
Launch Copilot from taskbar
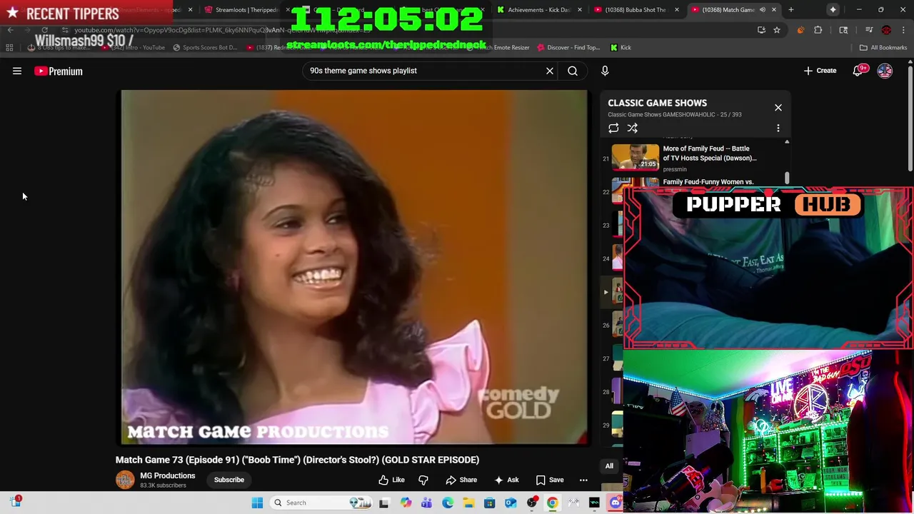[x=406, y=503]
